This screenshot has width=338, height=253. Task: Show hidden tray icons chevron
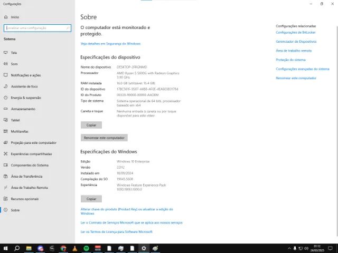click(x=289, y=248)
